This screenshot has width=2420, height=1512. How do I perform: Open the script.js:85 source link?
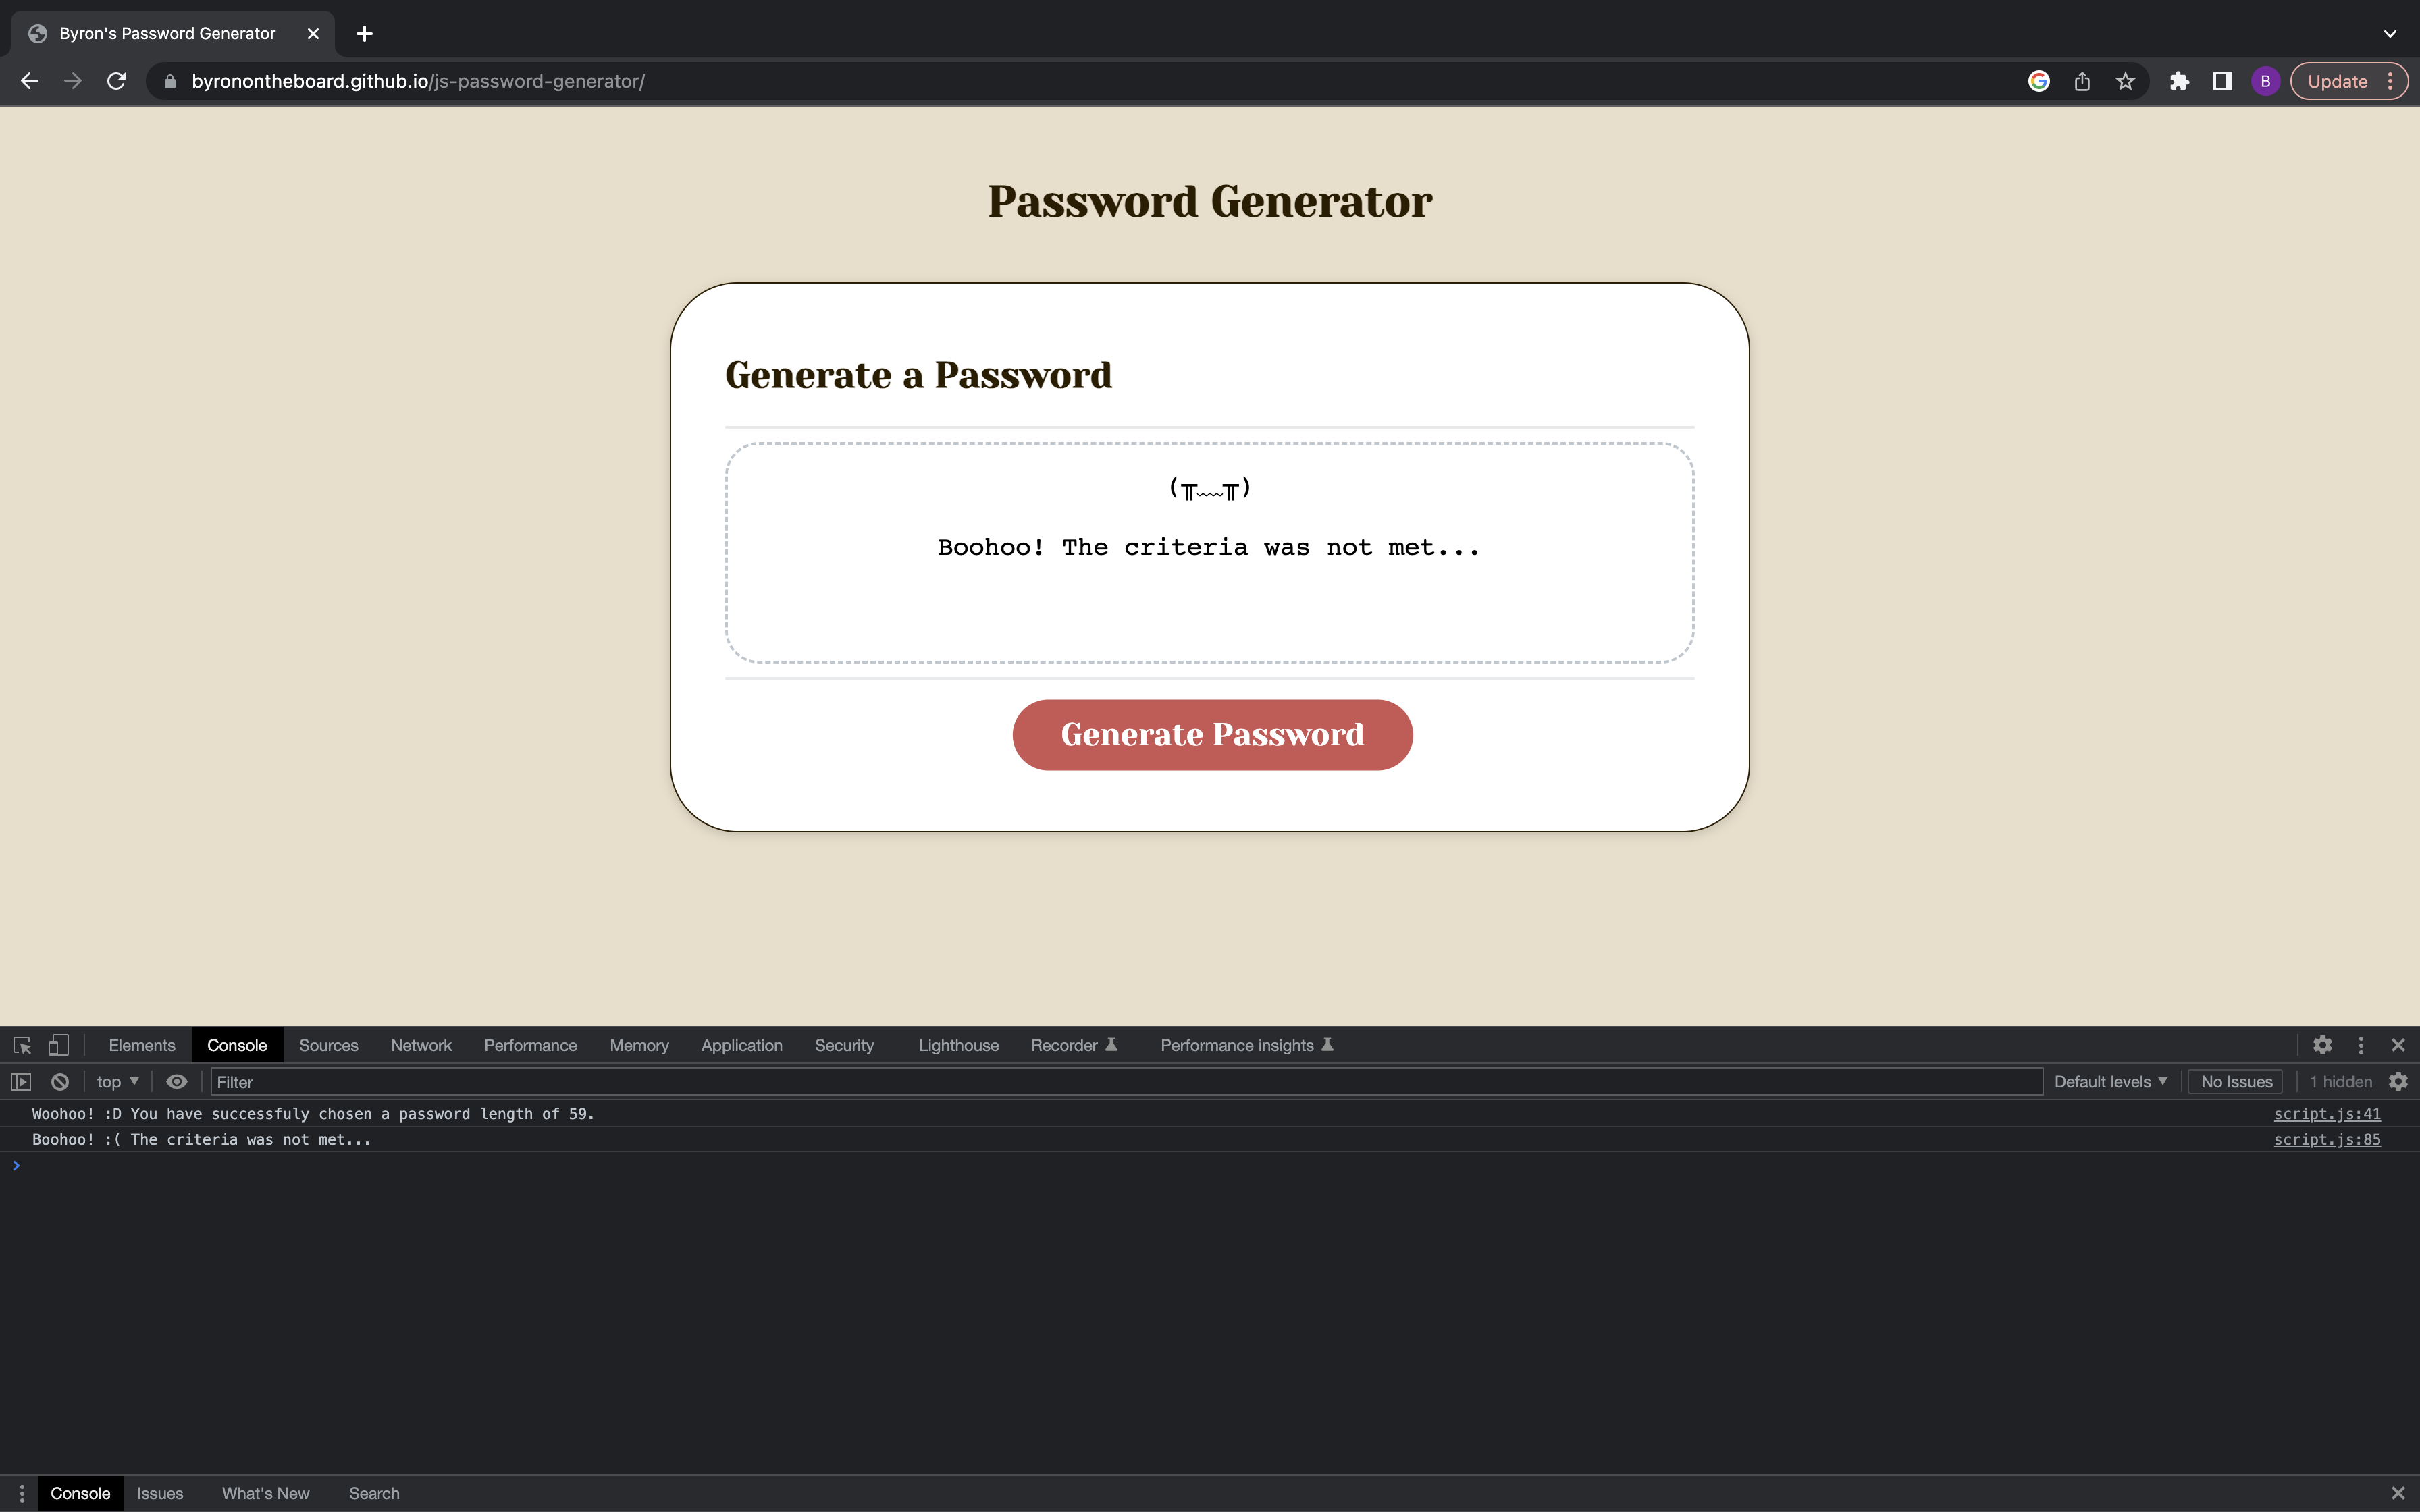2326,1139
